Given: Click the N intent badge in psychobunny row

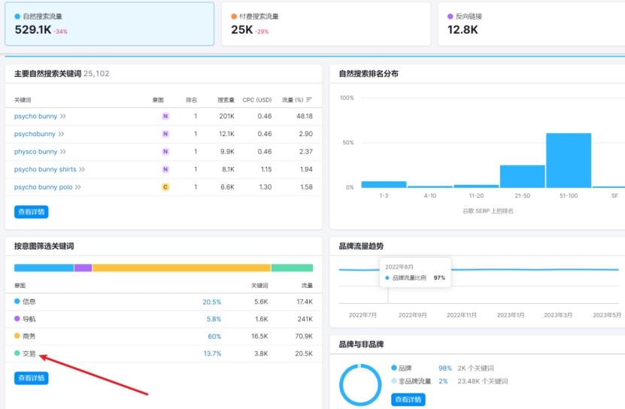Looking at the screenshot, I should click(165, 134).
